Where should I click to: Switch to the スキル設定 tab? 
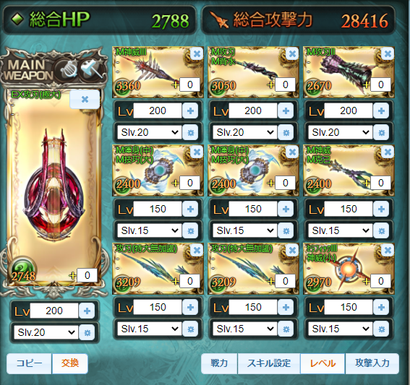pos(269,363)
